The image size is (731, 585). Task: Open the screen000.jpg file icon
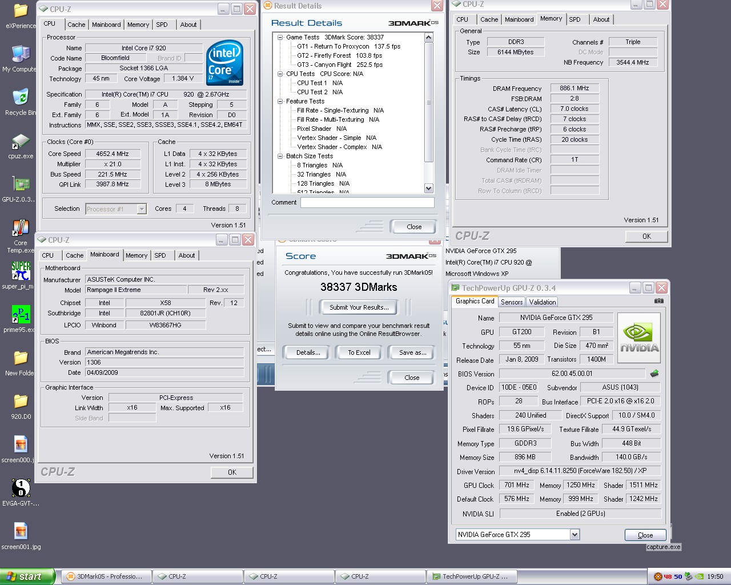pyautogui.click(x=21, y=445)
